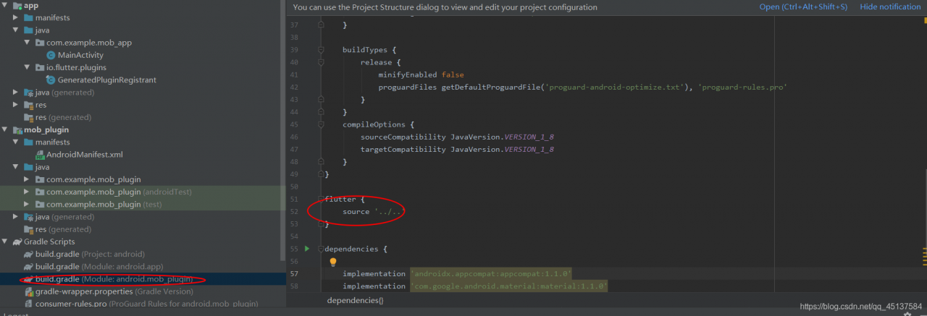The image size is (927, 316).
Task: Click the gradle icon of build.gradle (Project: android)
Action: point(28,255)
